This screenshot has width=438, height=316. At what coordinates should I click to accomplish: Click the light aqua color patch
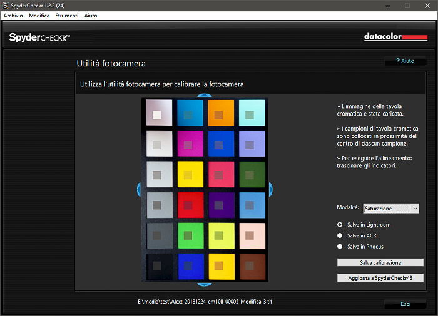[252, 112]
